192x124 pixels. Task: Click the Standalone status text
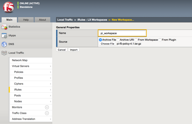(x=26, y=7)
